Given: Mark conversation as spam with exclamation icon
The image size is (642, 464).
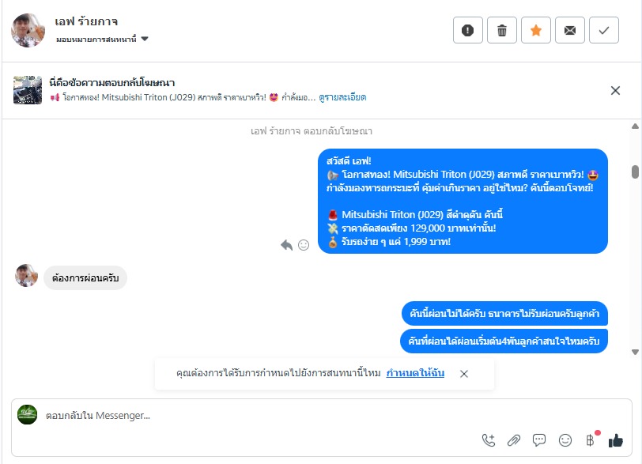Looking at the screenshot, I should pos(467,30).
